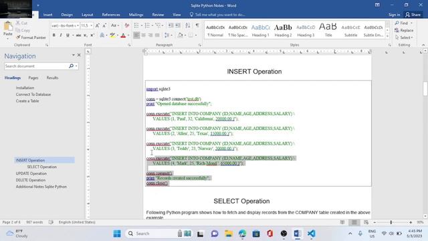The height and width of the screenshot is (241, 428).
Task: Open the Review ribbon tab
Action: (158, 15)
